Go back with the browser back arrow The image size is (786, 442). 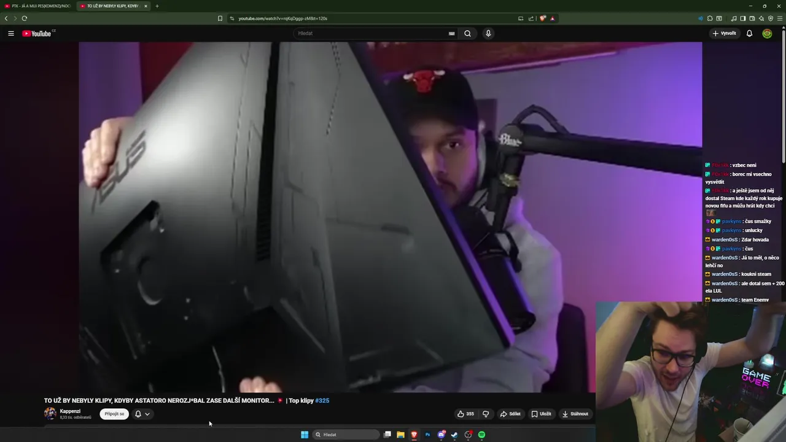6,18
